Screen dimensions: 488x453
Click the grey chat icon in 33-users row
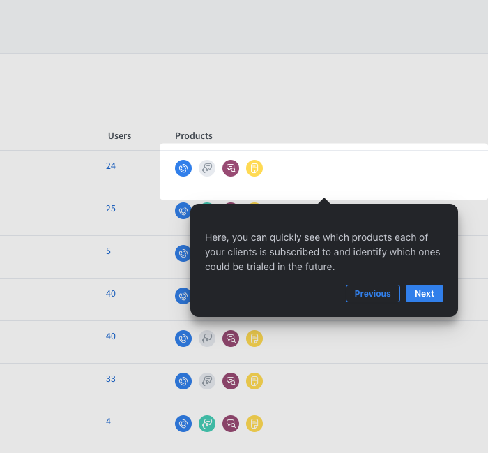click(x=207, y=381)
